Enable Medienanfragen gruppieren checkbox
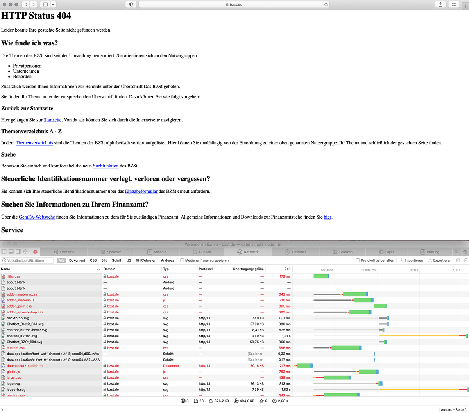This screenshot has width=469, height=413. coord(182,260)
